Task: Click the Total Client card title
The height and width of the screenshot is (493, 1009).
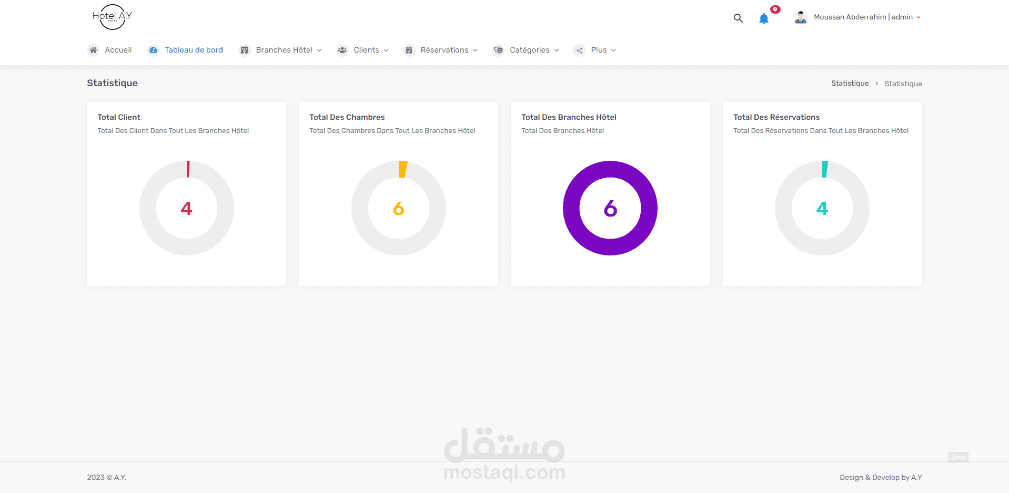Action: coord(119,117)
